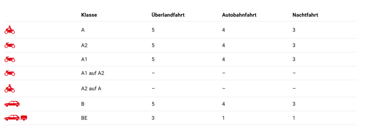Click the class label A1 auf A2
365x131 pixels.
pos(93,73)
